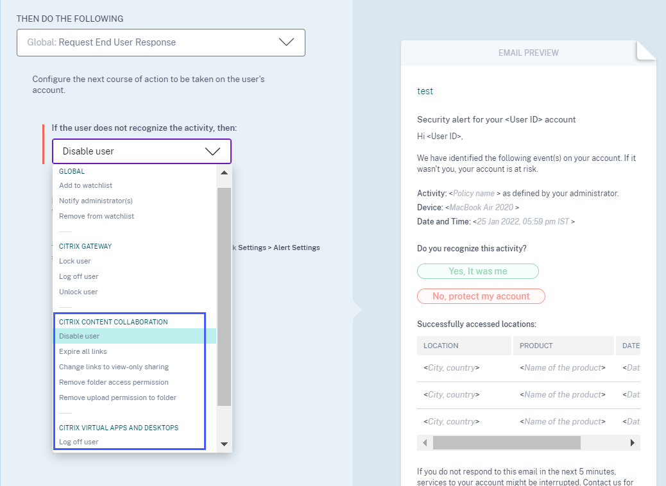Screen dimensions: 666x486
Task: Select highlighted Disable user option
Action: coord(80,336)
